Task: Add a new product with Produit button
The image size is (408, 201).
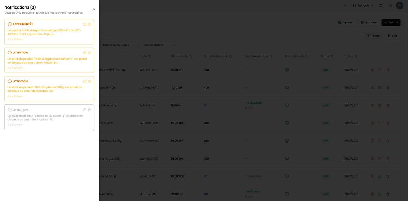Action: (x=391, y=22)
